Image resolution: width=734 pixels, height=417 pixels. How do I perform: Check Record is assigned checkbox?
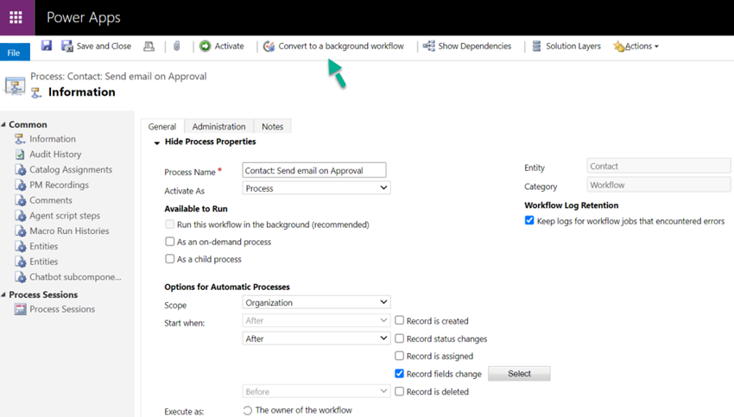[x=399, y=356]
